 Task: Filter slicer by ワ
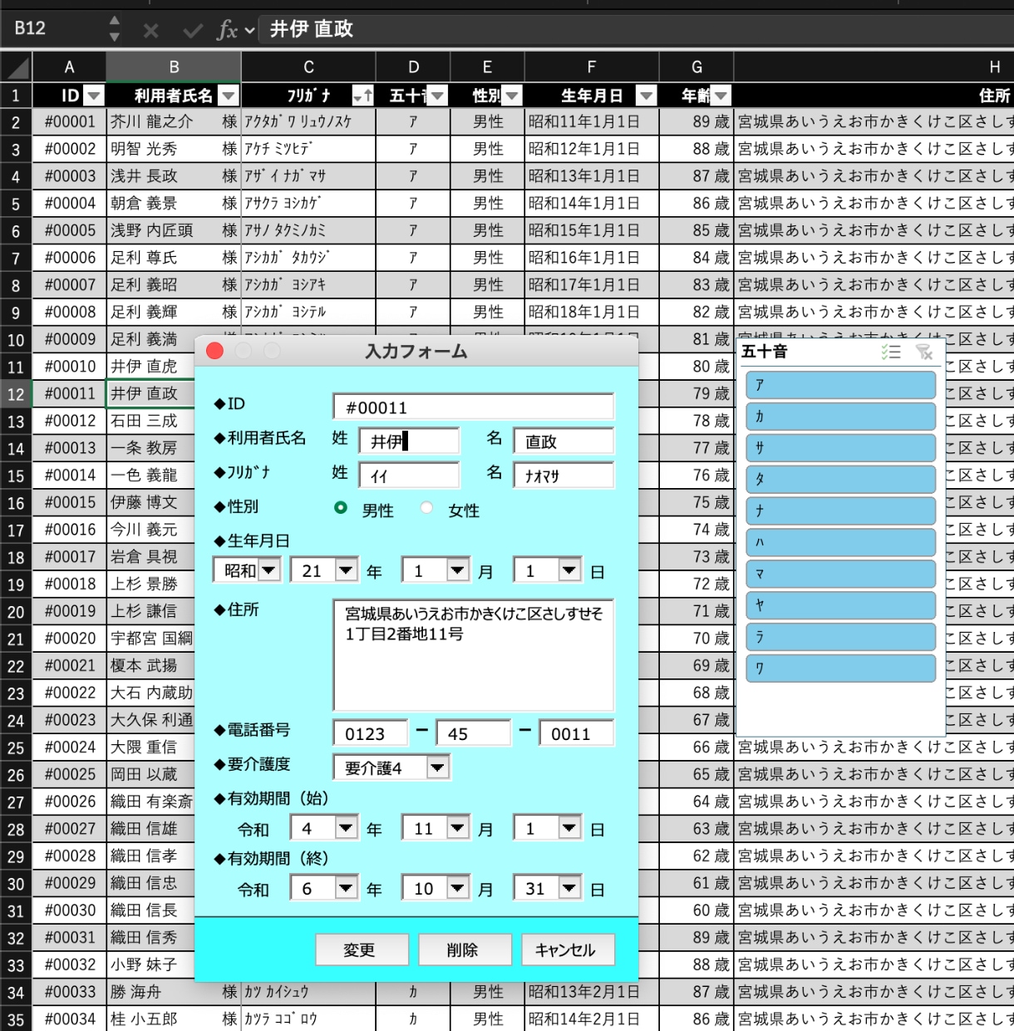(x=840, y=668)
